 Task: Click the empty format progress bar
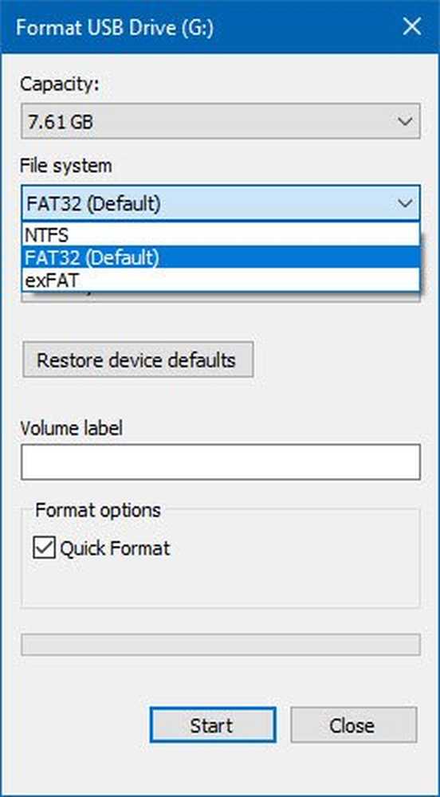pyautogui.click(x=221, y=645)
